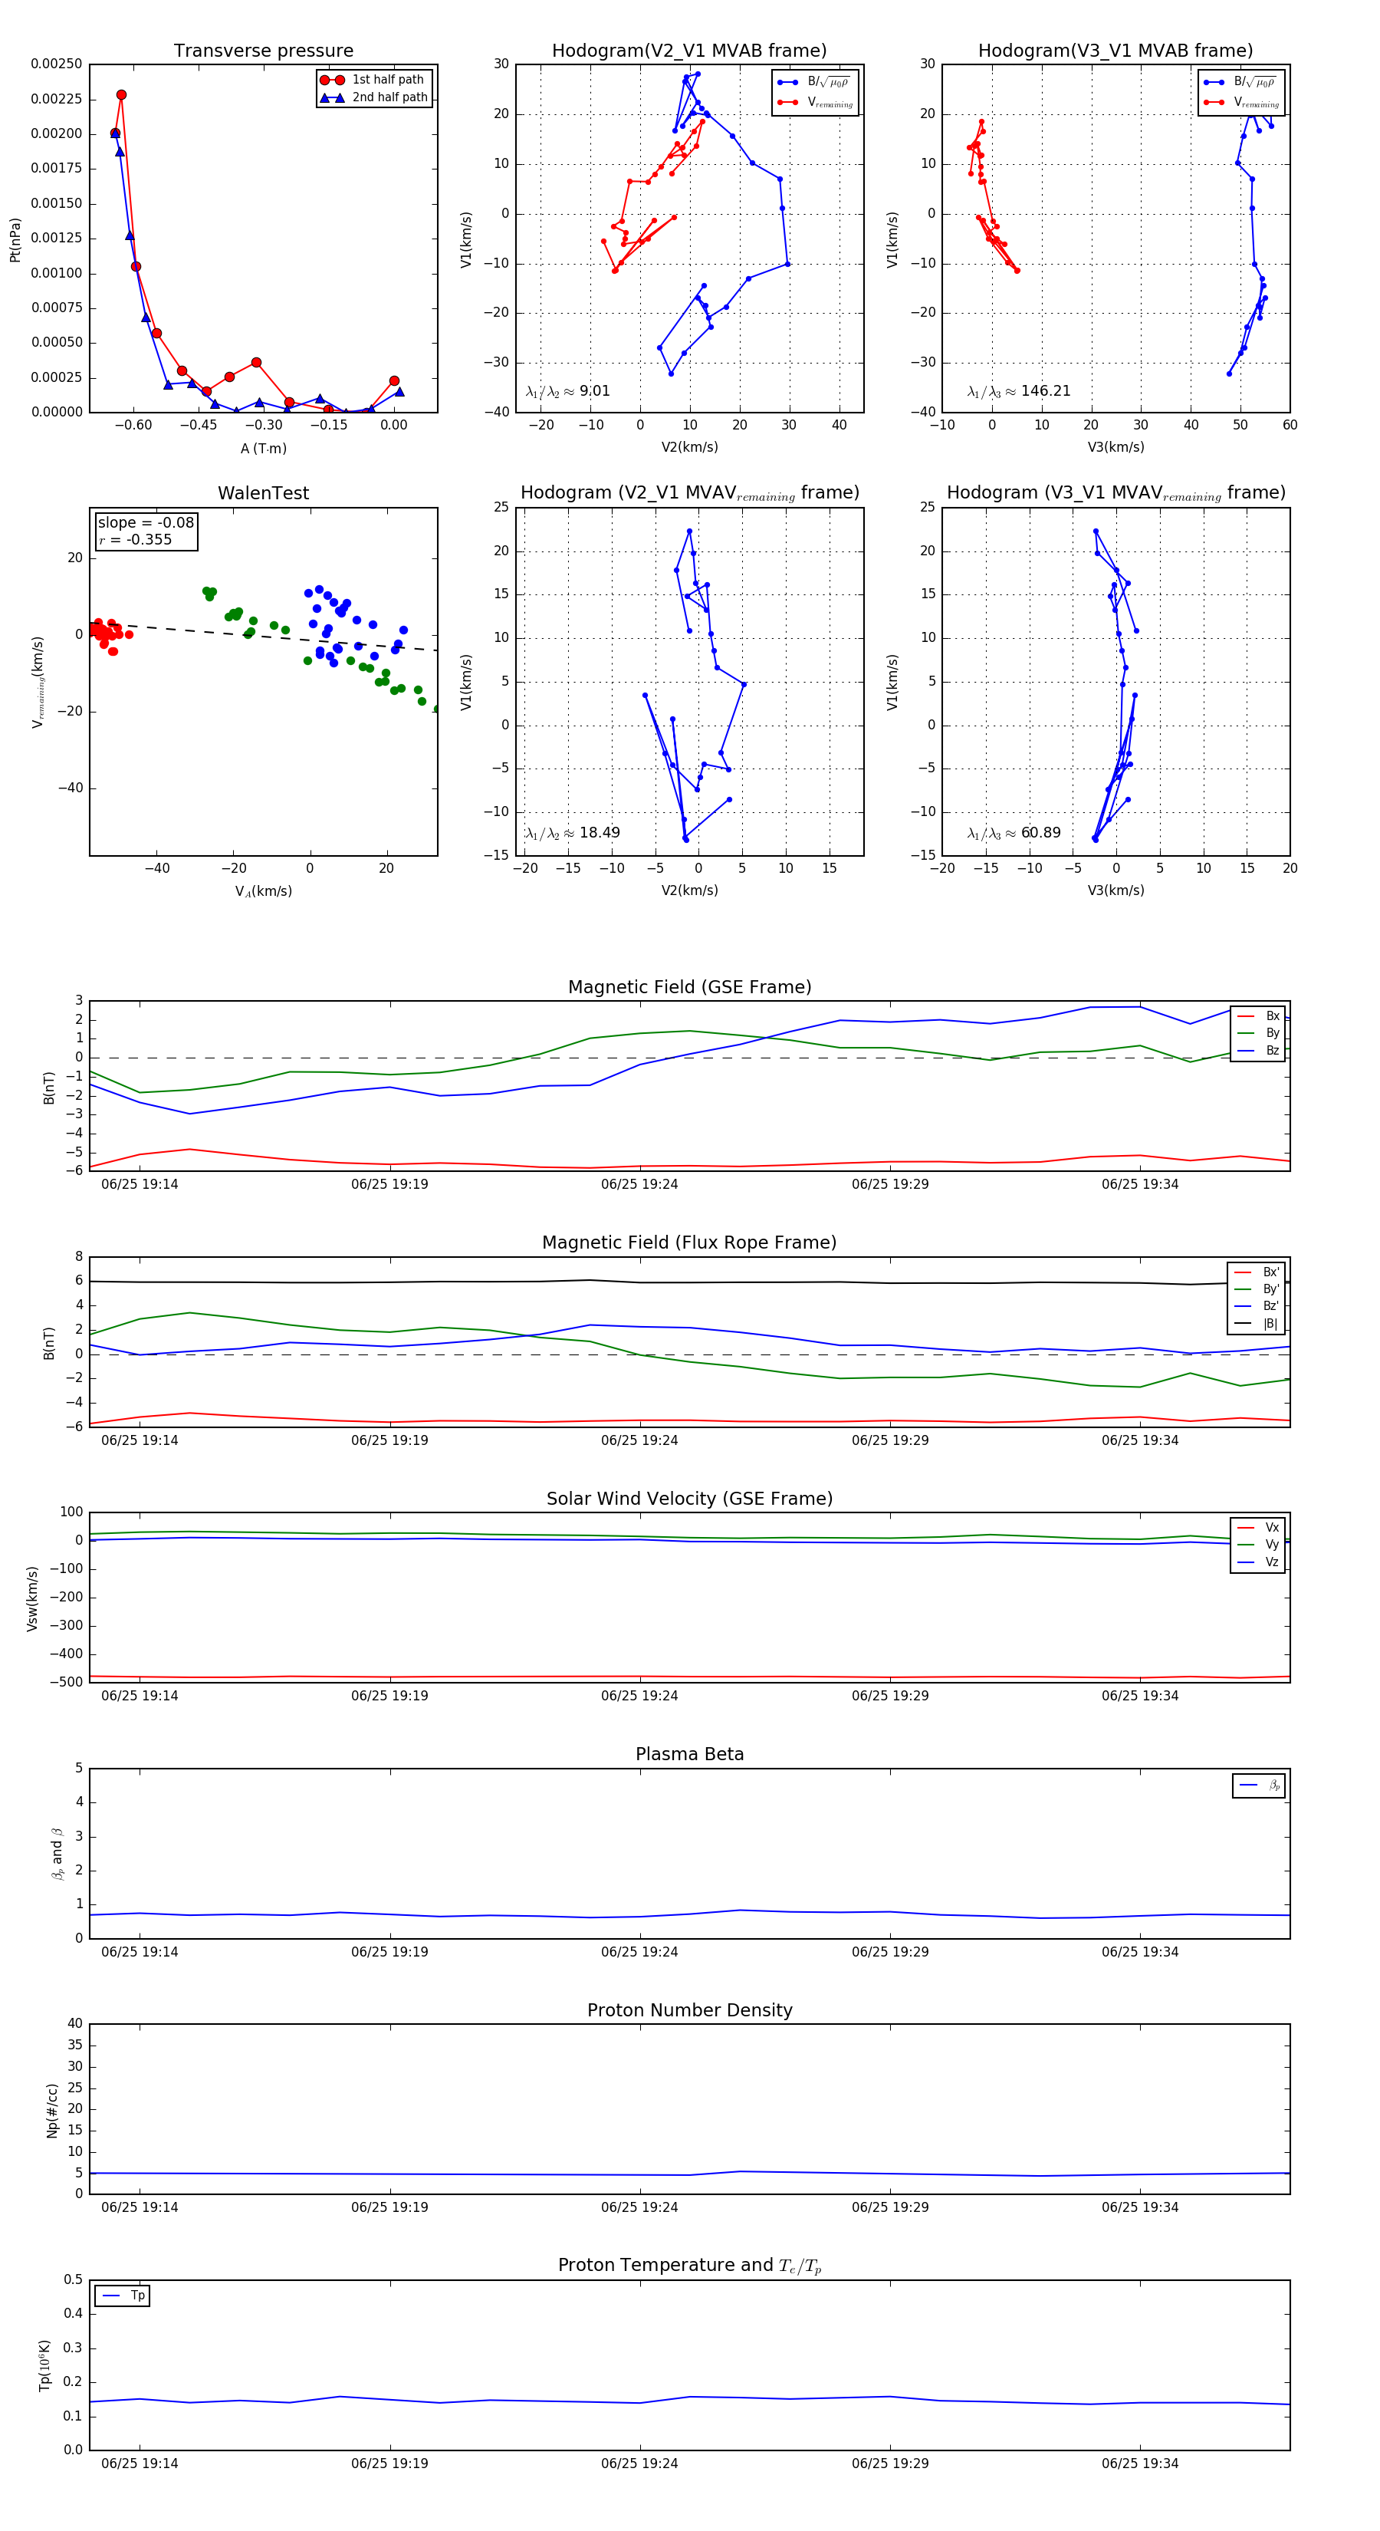
Task: Click '06/25 19:24' tick in GSE field panel
Action: (639, 1184)
